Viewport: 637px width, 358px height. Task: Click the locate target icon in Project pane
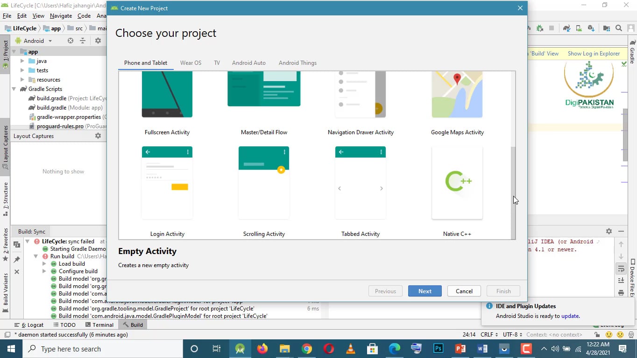71,41
